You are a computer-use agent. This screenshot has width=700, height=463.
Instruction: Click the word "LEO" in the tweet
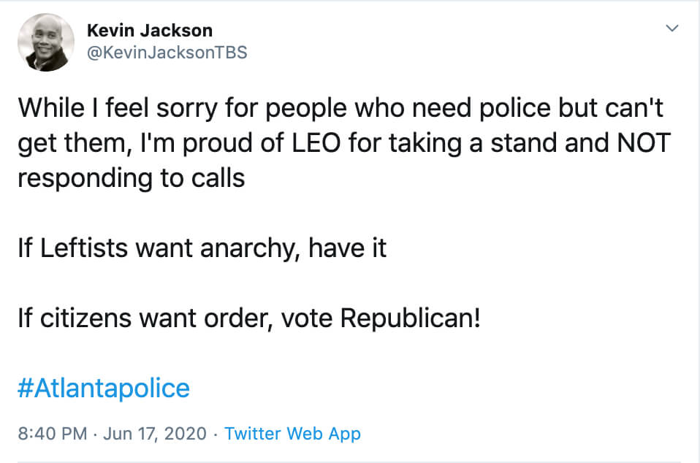[x=316, y=143]
